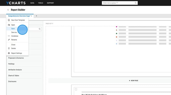Image resolution: width=171 pixels, height=95 pixels.
Task: Click the tan brown legend dot
Action: point(117,30)
